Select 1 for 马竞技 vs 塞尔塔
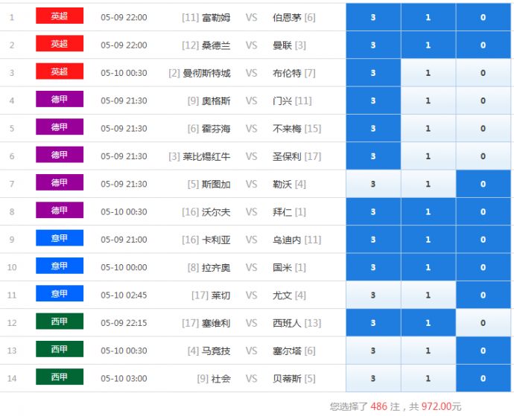The width and height of the screenshot is (514, 416). coord(428,351)
